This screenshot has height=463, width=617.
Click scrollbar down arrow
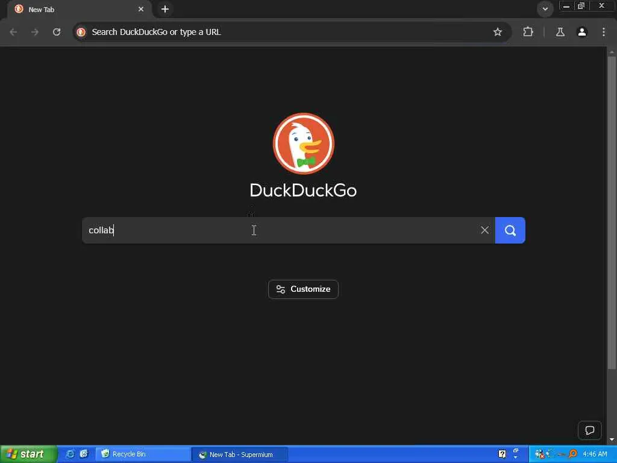[612, 439]
